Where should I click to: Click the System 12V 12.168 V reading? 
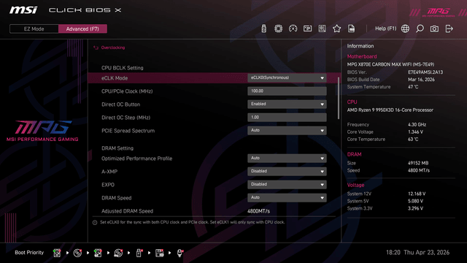[417, 194]
